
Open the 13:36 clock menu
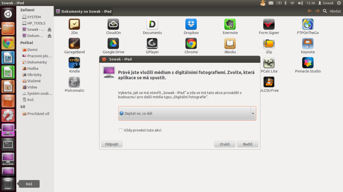tap(311, 3)
